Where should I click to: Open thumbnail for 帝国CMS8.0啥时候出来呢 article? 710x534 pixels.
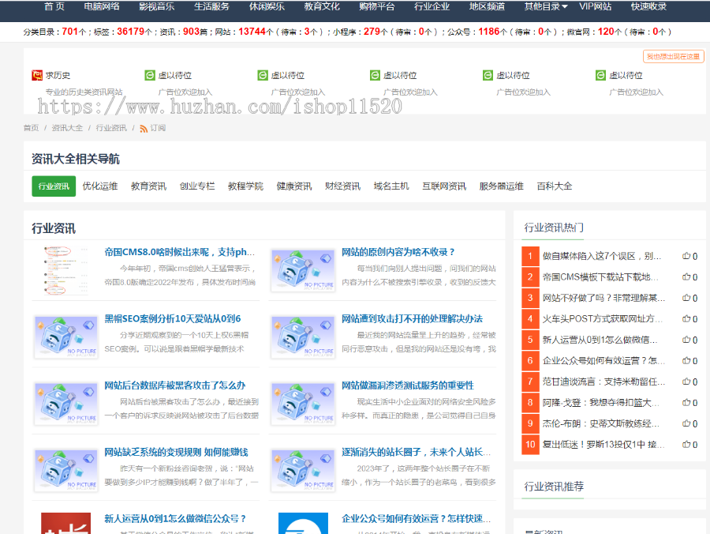66,271
